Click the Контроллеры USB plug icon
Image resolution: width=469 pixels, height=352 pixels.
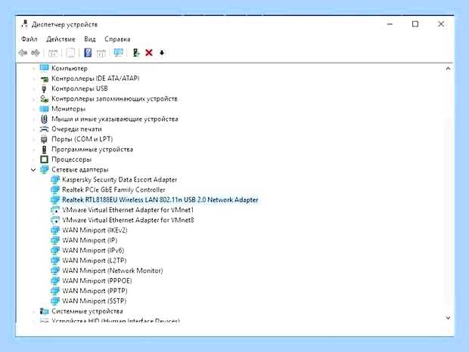[44, 88]
